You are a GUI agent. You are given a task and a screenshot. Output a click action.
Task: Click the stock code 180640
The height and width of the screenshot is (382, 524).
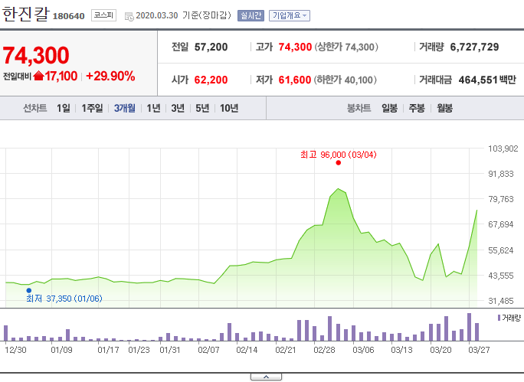(68, 16)
